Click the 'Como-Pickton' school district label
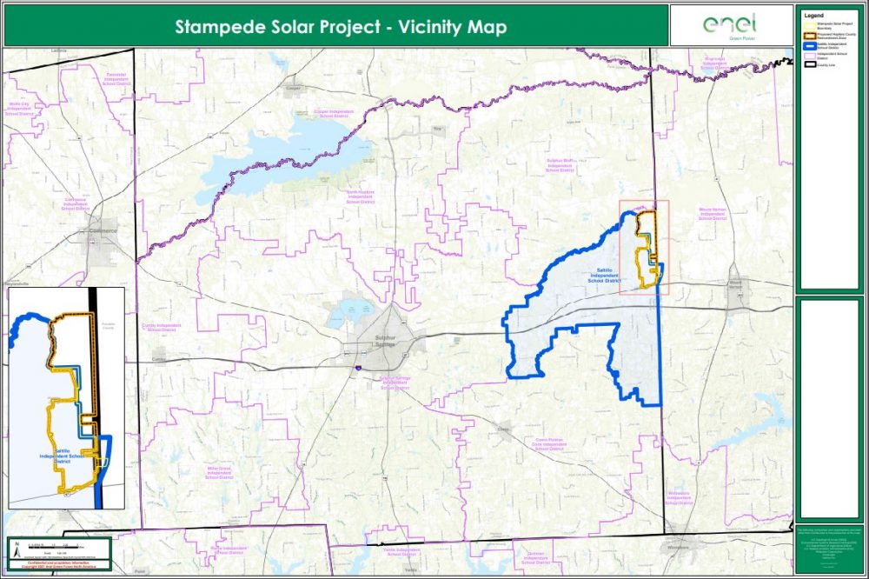Viewport: 869px width, 579px height. click(x=549, y=443)
